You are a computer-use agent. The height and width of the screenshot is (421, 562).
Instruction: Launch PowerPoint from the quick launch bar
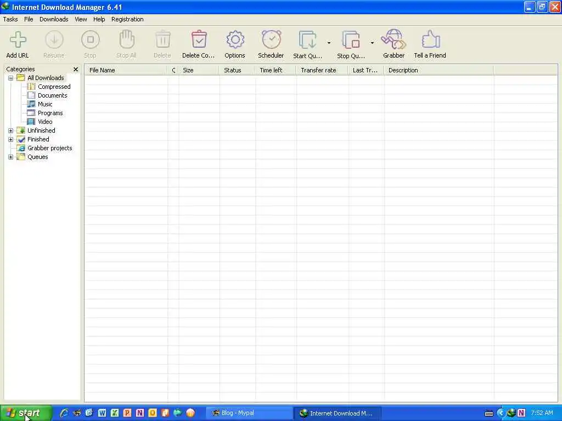click(x=127, y=413)
